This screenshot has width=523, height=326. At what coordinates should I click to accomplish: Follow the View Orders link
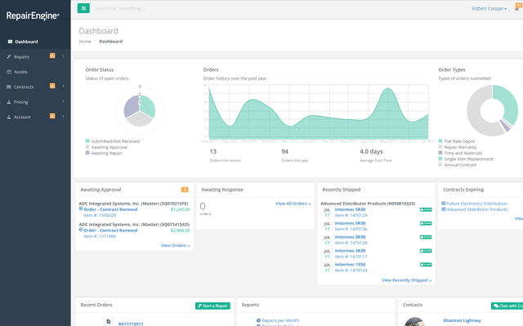coord(176,245)
